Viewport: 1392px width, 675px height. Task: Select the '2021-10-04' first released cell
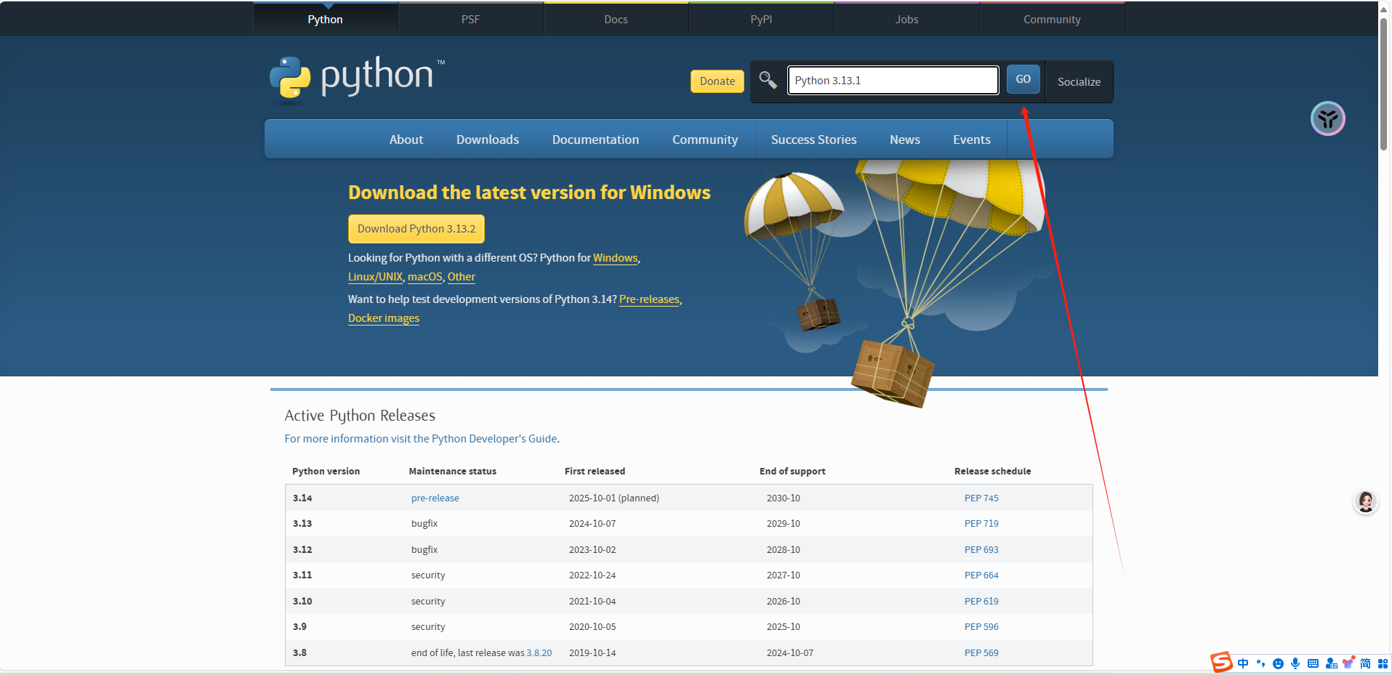click(592, 601)
